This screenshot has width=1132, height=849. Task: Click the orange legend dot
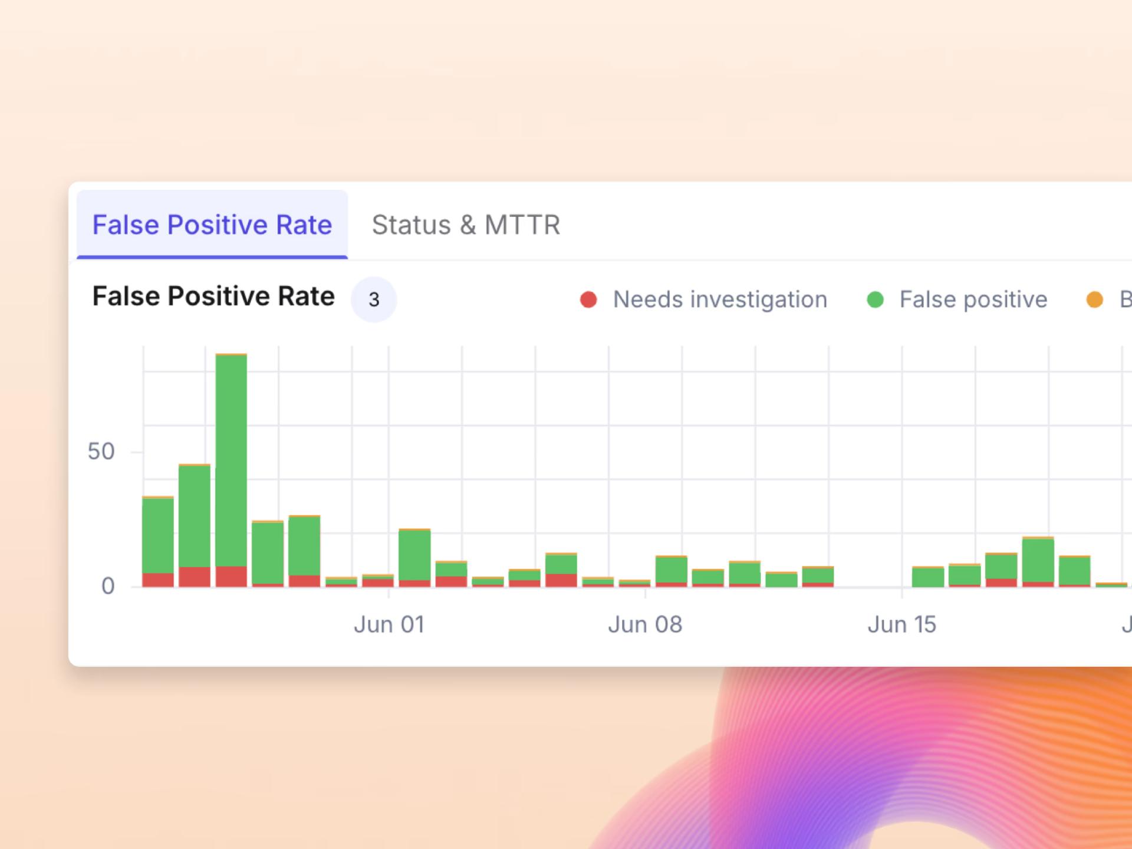point(1095,300)
